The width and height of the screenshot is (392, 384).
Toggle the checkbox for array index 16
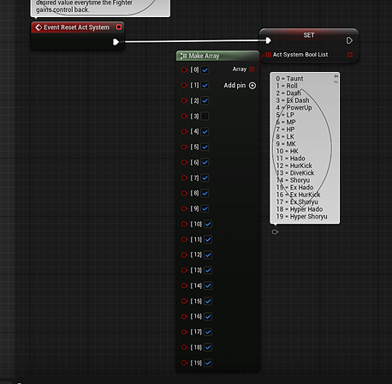tap(208, 316)
